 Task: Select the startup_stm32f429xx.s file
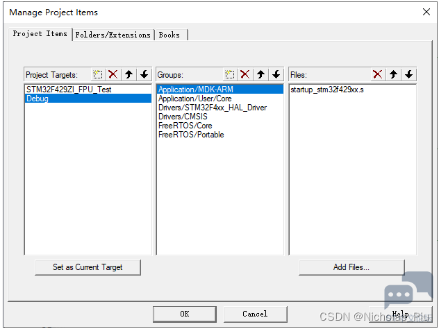(x=328, y=90)
